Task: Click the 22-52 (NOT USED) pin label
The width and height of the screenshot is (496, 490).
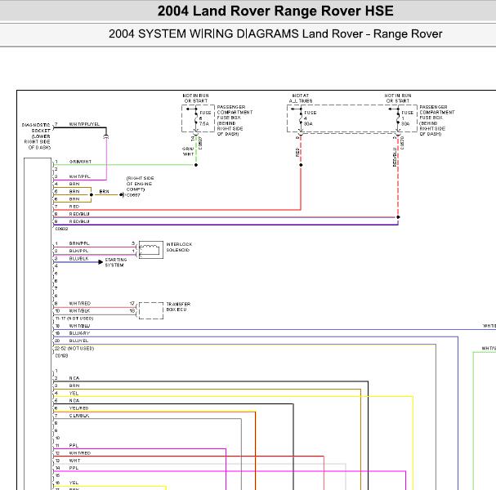Action: point(74,349)
